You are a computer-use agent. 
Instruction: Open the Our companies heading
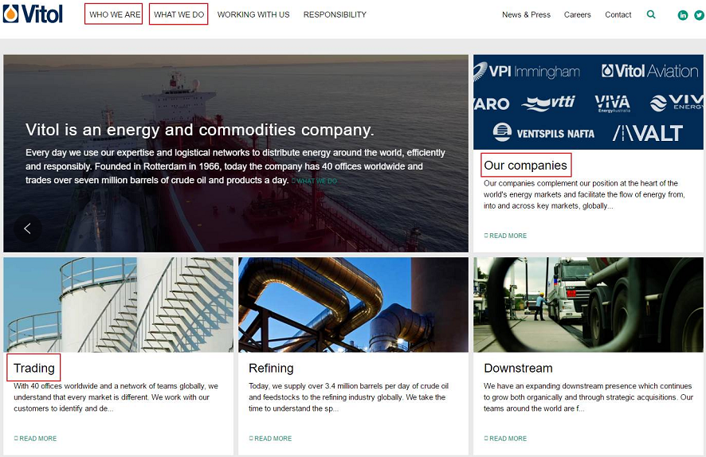tap(525, 165)
